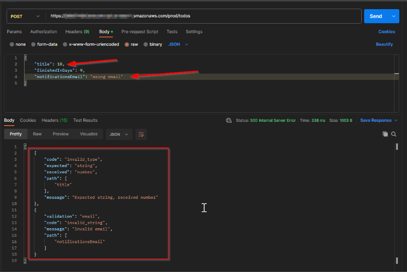Copy the response body with copy icon
The width and height of the screenshot is (407, 272).
pyautogui.click(x=385, y=134)
